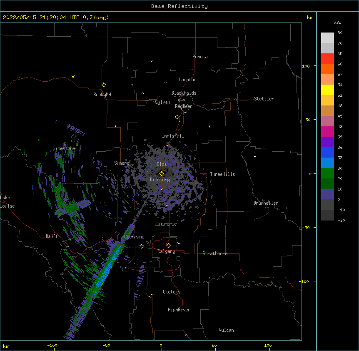Click the Ponoka city label
The image size is (359, 351).
pyautogui.click(x=200, y=57)
